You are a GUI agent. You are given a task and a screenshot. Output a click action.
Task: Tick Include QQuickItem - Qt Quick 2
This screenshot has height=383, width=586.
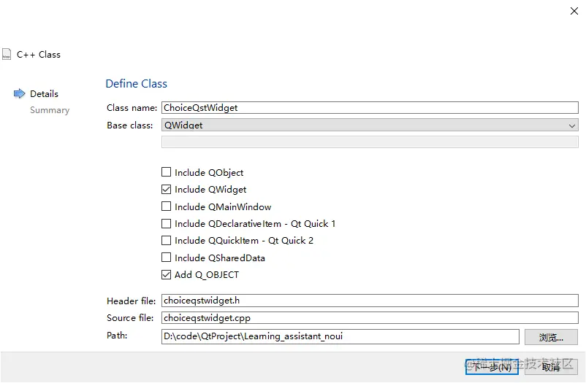point(167,241)
